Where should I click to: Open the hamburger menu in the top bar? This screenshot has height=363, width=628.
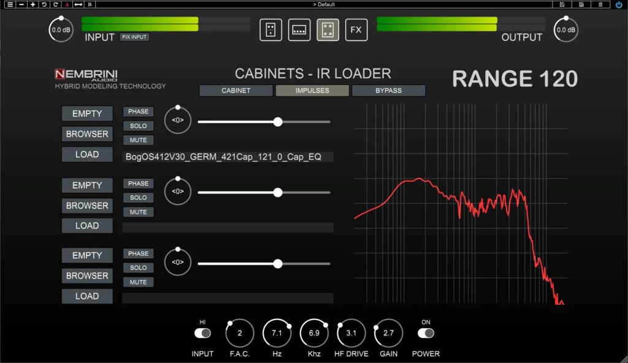point(10,4)
